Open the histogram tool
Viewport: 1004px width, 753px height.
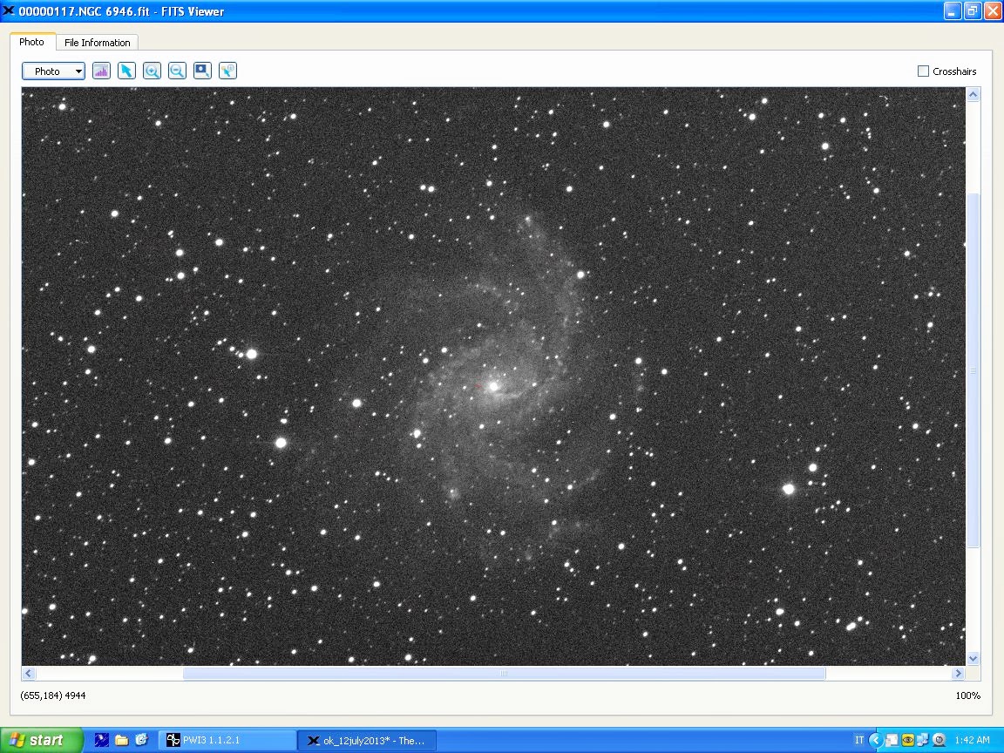coord(101,71)
